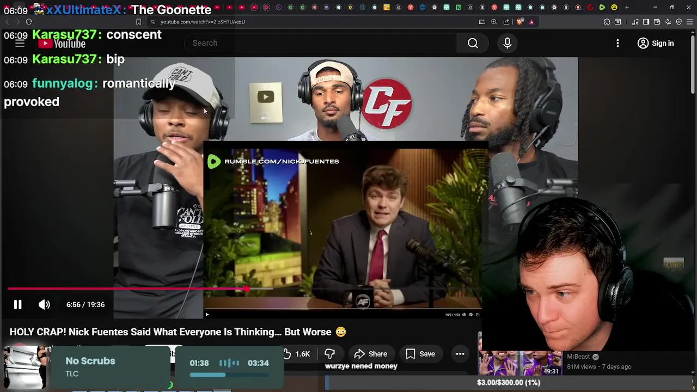Viewport: 697px width, 392px height.
Task: Click the No Scrubs song title
Action: (90, 361)
